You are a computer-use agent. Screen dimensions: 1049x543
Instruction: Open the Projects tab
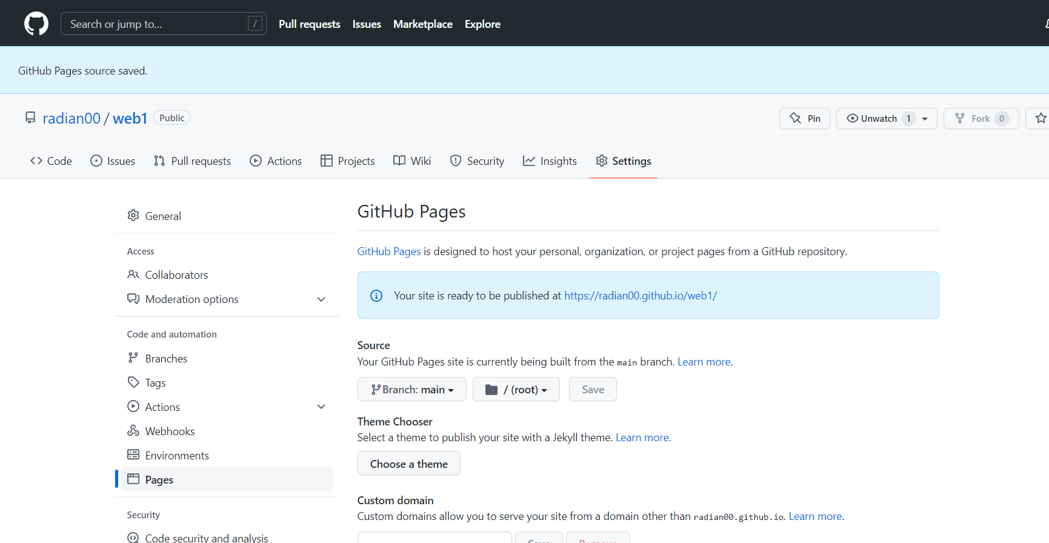[348, 161]
